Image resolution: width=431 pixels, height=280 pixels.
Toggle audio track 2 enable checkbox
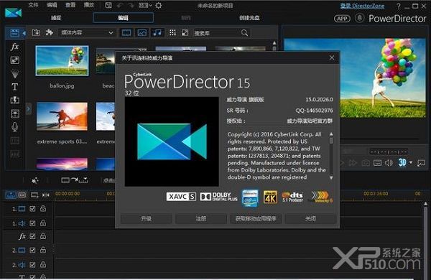(32, 265)
